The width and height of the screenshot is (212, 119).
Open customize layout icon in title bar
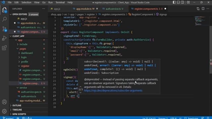[188, 2]
